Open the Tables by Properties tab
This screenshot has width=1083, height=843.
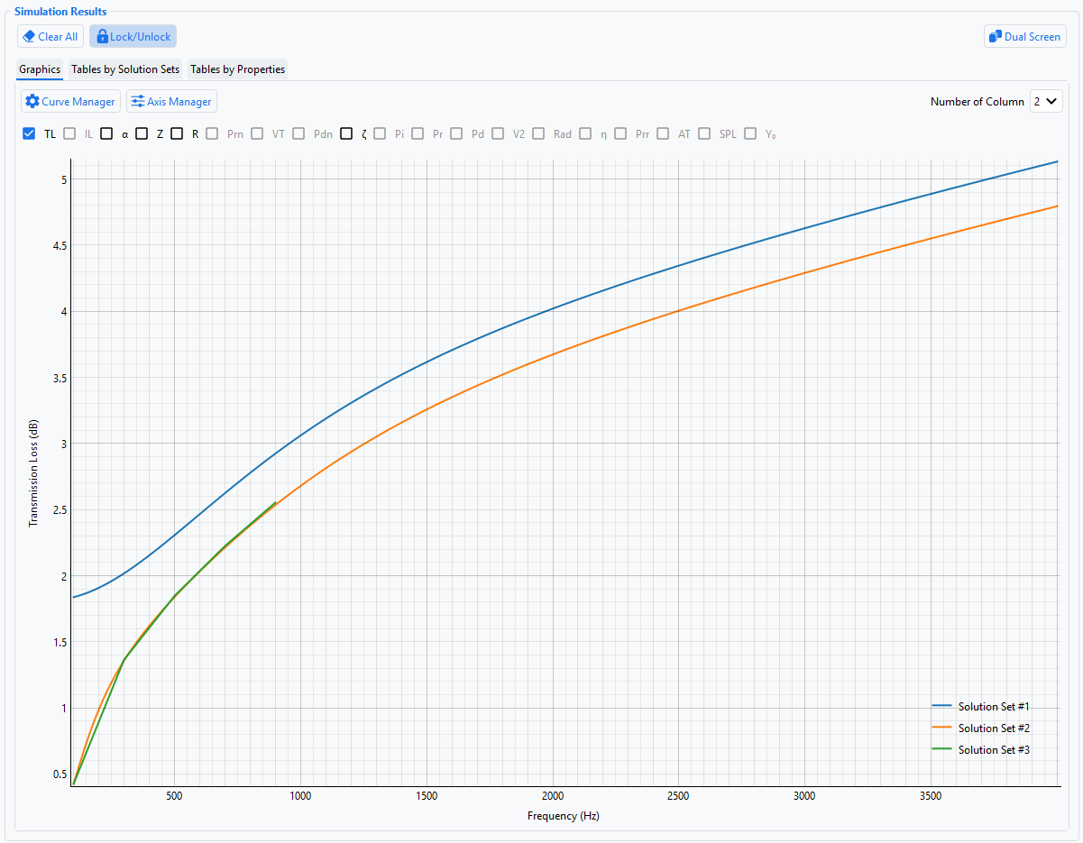(238, 69)
